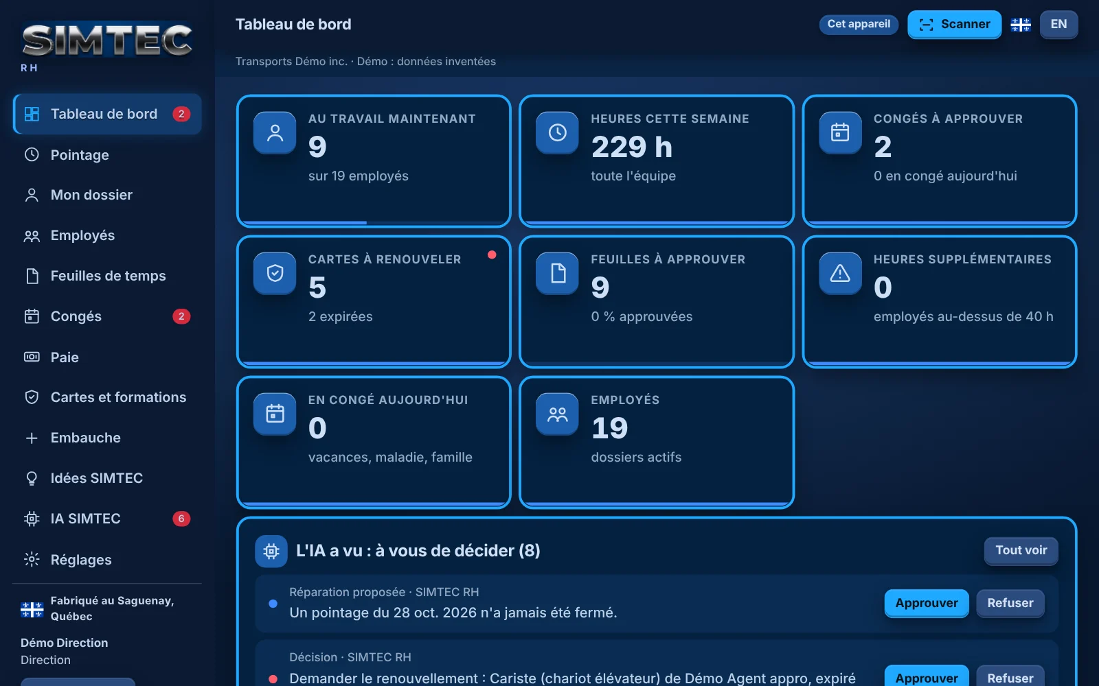The height and width of the screenshot is (686, 1099).
Task: Click the group icon on Employés card
Action: tap(557, 414)
